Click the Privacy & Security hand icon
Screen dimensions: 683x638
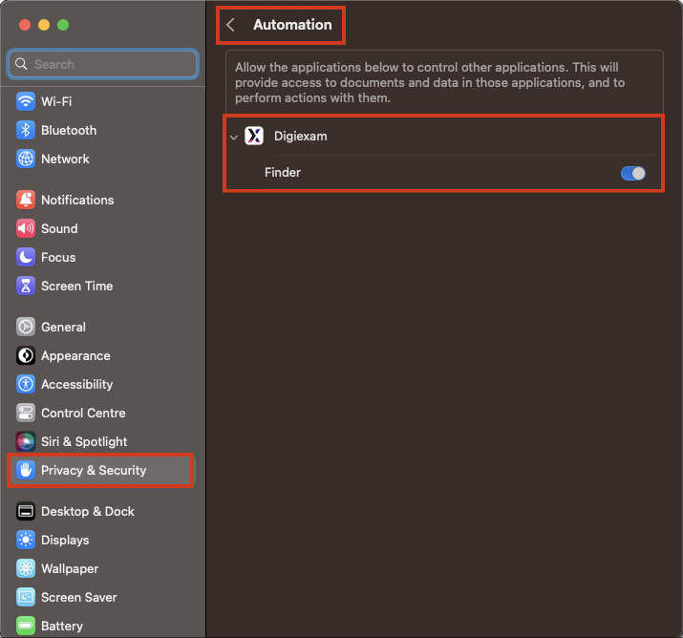[26, 470]
